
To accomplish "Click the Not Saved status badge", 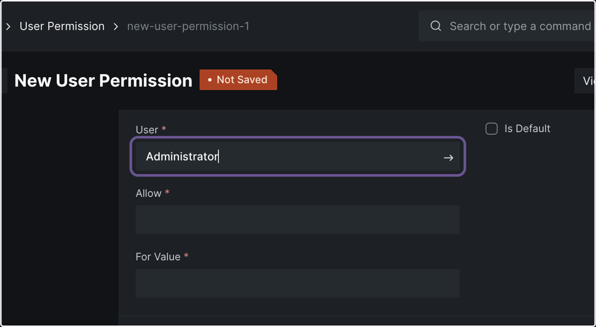I will (x=238, y=80).
